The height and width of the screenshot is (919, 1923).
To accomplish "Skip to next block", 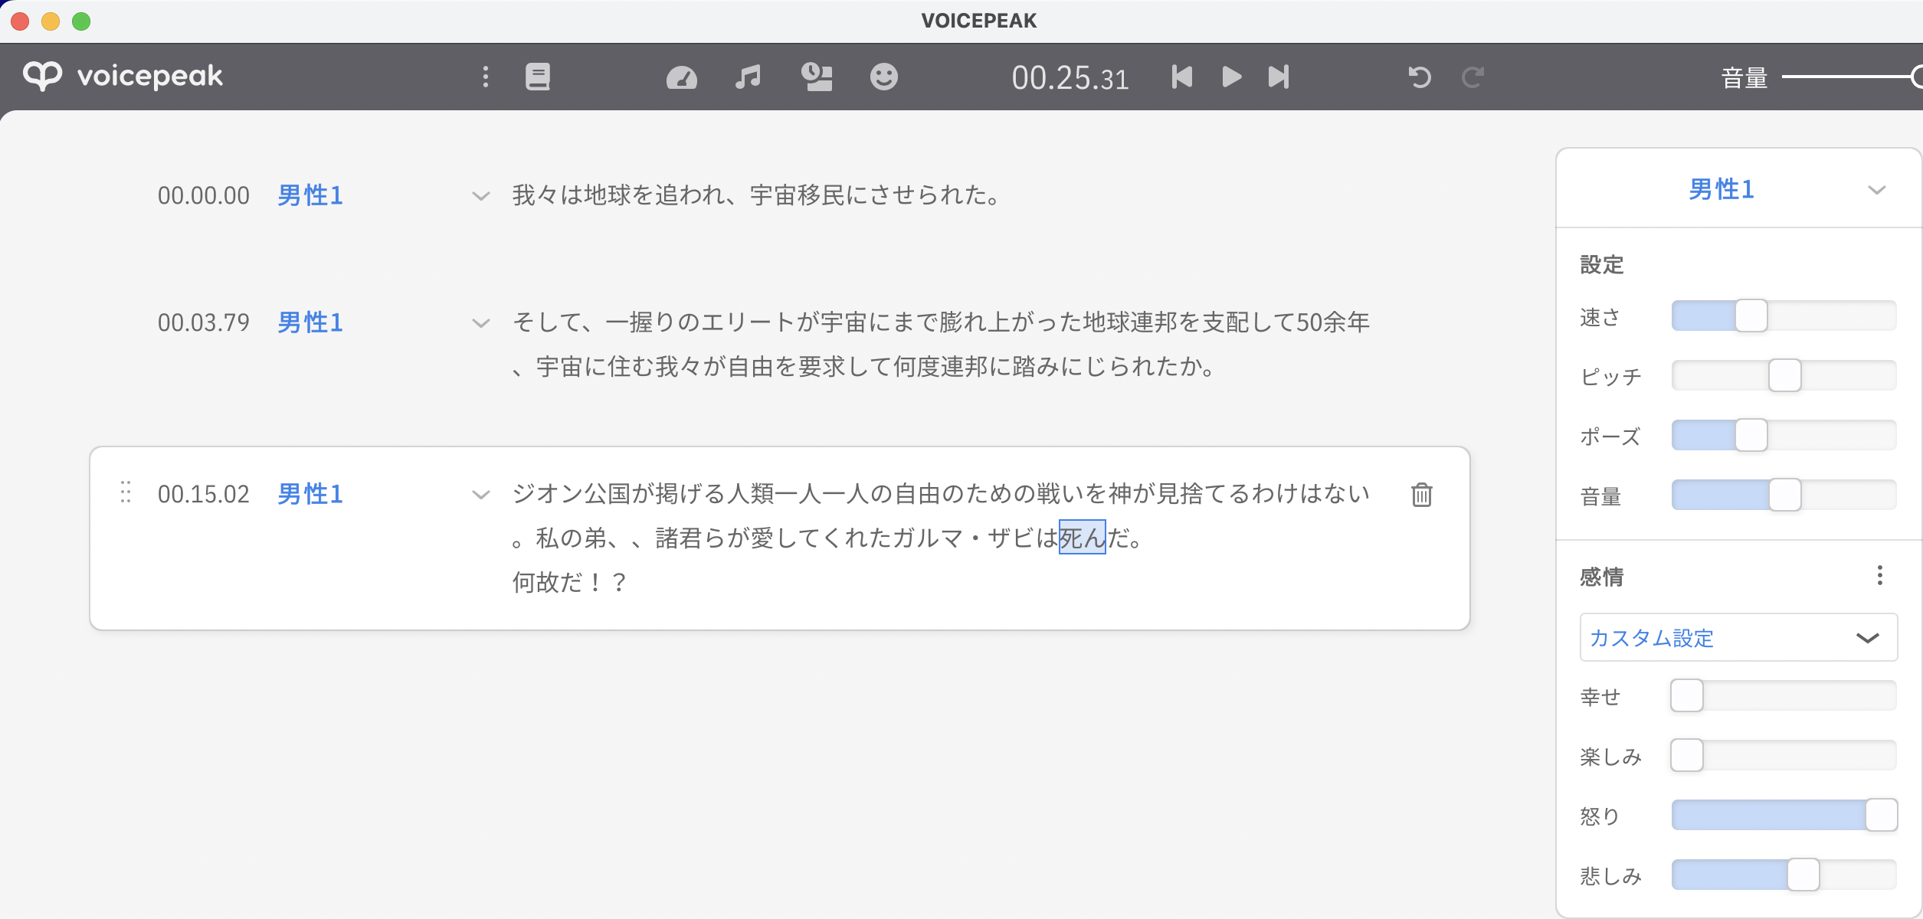I will tap(1279, 77).
